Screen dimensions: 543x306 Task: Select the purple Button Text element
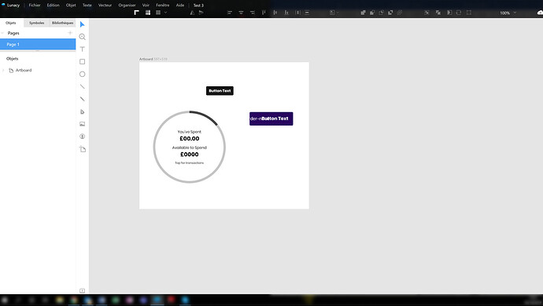(271, 118)
